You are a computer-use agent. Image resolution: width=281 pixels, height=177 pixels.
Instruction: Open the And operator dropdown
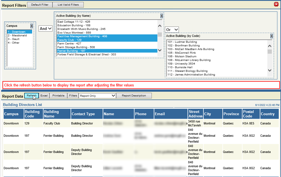pyautogui.click(x=45, y=29)
